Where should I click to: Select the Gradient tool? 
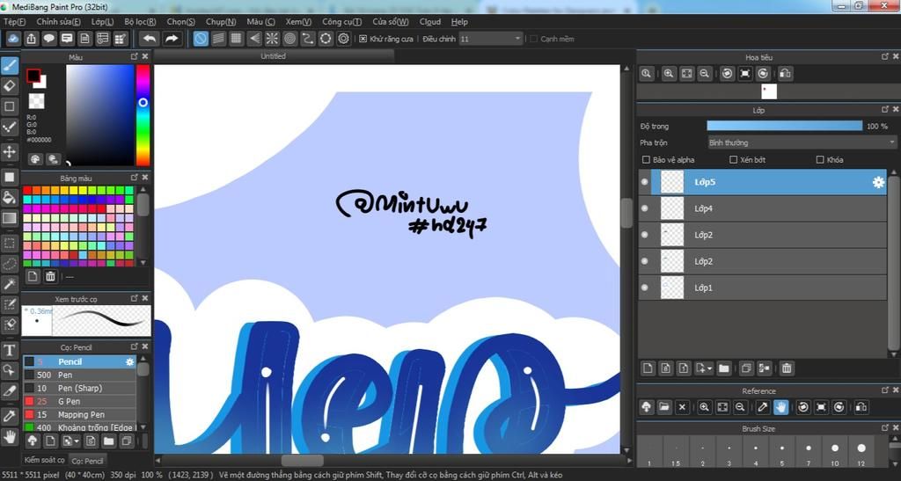10,218
